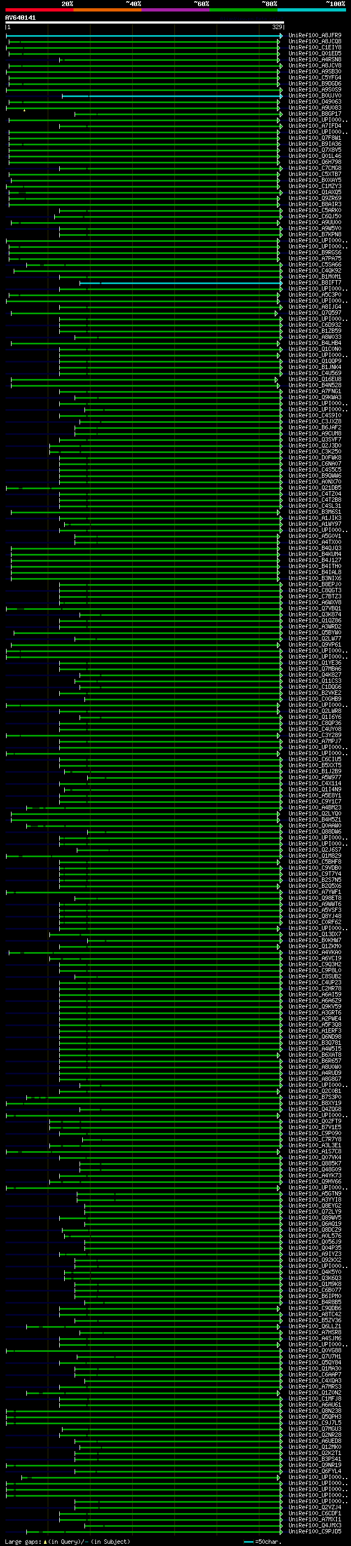Viewport: 351px width, 1546px height.
Task: Select hit label UniRef100_Q885K7
Action: pos(315,1163)
